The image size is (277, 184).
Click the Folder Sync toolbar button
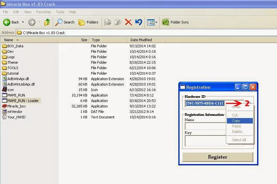click(175, 22)
